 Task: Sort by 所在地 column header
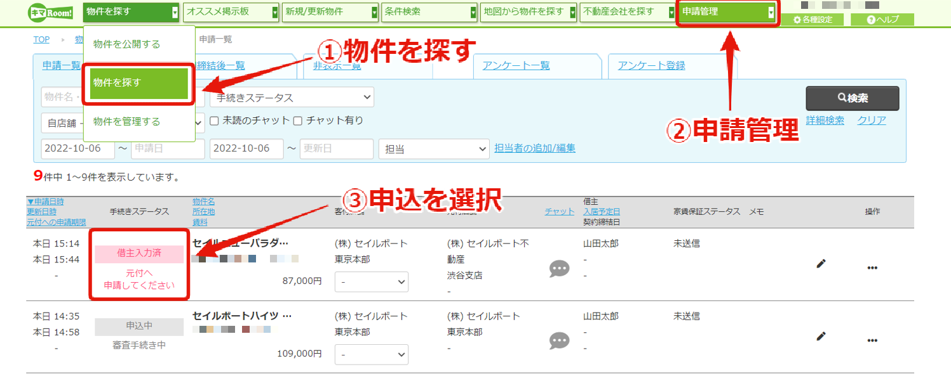click(x=204, y=212)
